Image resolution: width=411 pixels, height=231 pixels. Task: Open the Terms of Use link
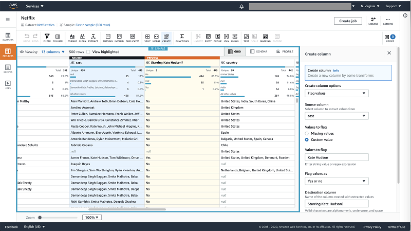point(396,227)
